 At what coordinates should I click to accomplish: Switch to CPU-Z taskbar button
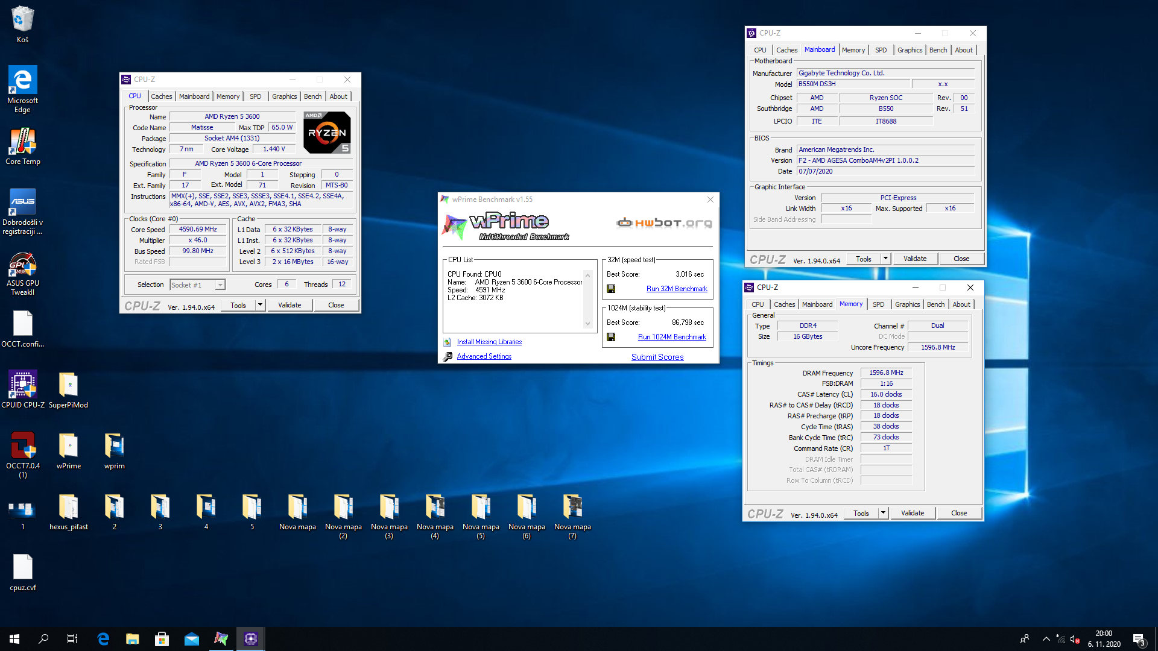pos(251,639)
